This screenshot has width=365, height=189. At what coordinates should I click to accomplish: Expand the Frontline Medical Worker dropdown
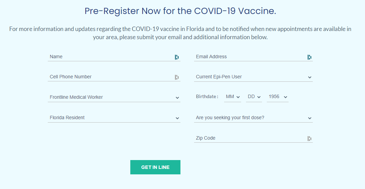(114, 97)
